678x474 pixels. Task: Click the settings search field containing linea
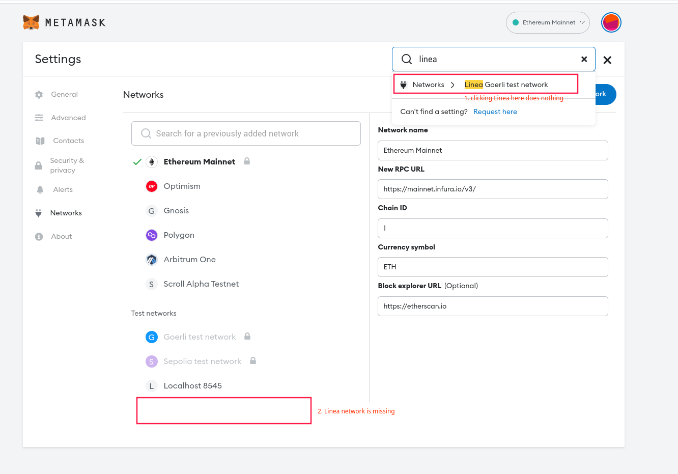494,59
